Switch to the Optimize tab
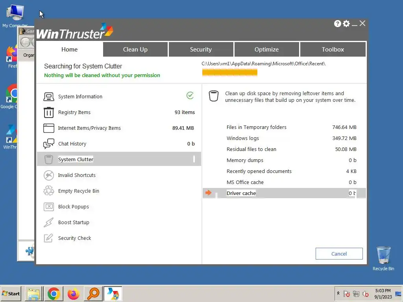Screen dimensions: 403x302 pyautogui.click(x=266, y=50)
